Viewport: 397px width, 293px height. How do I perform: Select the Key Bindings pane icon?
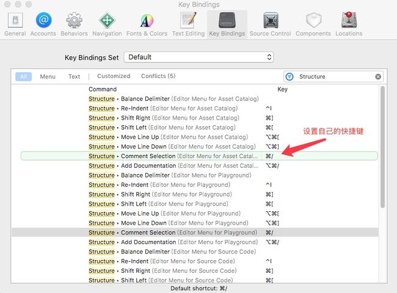(x=227, y=24)
